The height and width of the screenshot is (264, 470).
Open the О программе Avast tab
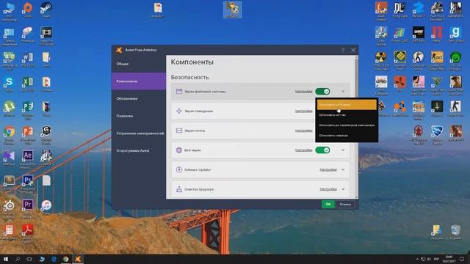pos(139,150)
